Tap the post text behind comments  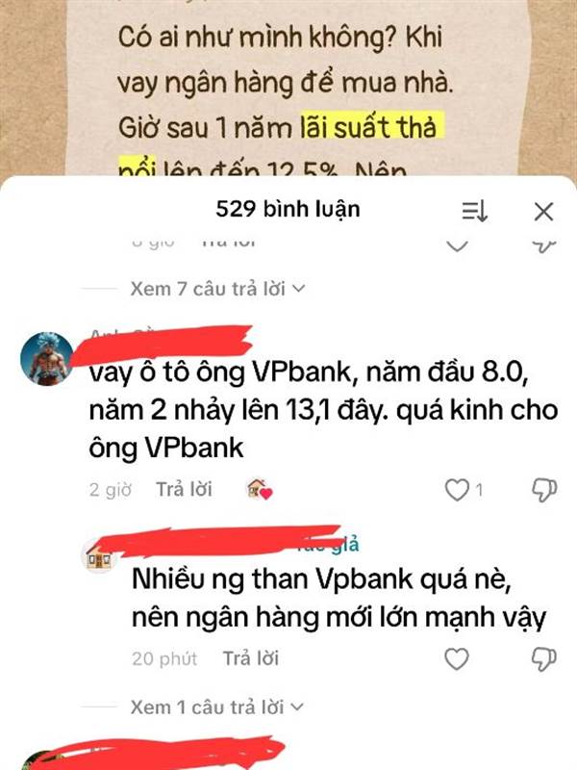[285, 93]
